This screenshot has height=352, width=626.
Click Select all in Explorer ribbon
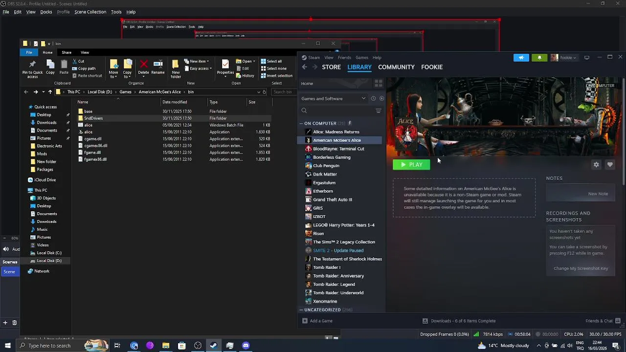point(271,62)
